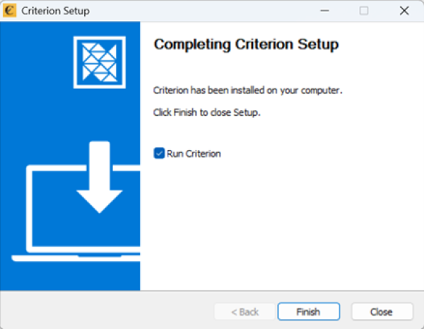The image size is (424, 329).
Task: Click the Criterion triangular logo on blue panel
Action: [x=99, y=62]
